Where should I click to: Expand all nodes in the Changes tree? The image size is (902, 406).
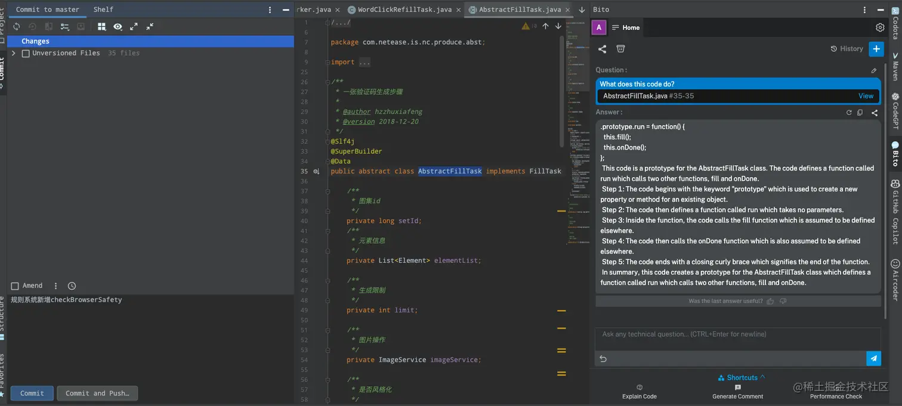[x=134, y=26]
